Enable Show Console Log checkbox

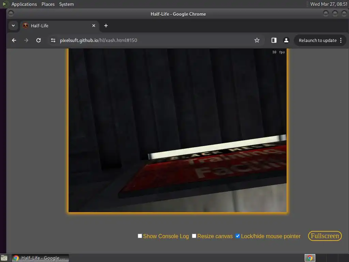(140, 236)
